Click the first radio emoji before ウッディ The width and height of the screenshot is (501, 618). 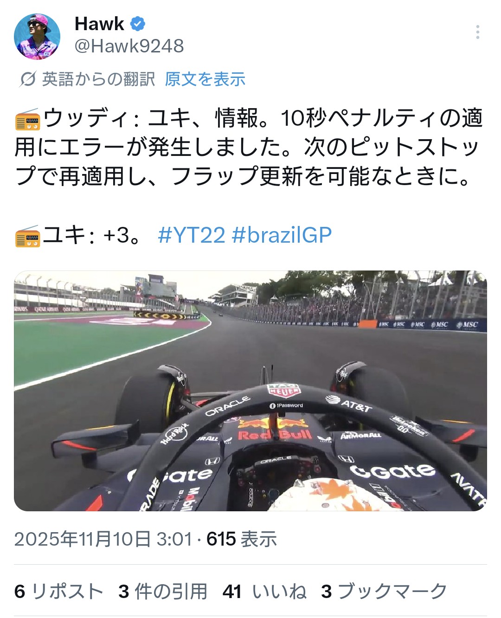click(x=28, y=119)
